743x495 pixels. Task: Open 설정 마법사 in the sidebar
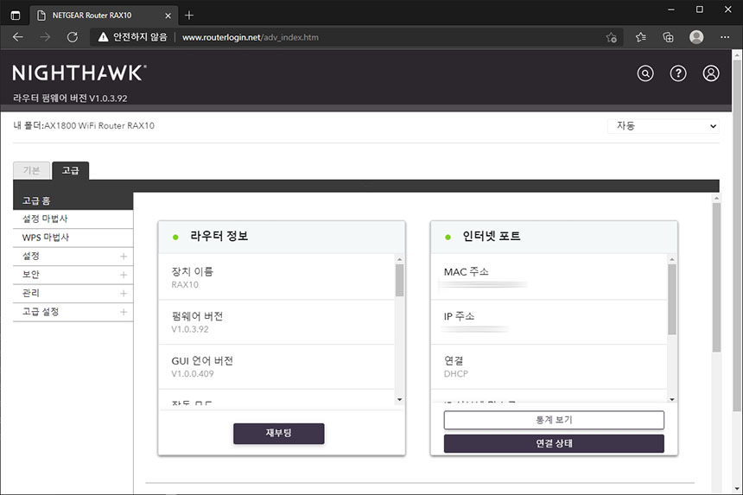(73, 219)
